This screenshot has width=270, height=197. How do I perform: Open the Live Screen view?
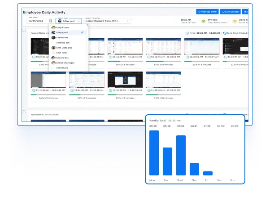[230, 12]
